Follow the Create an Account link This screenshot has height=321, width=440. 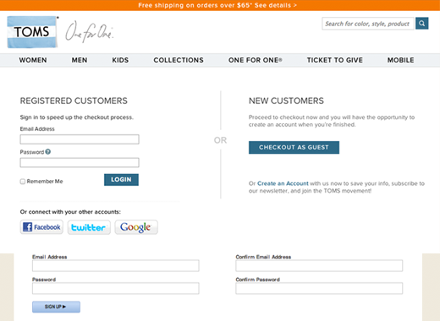coord(283,183)
